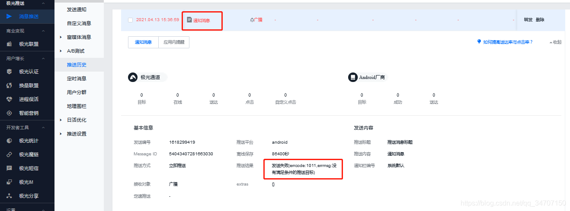Click the 极光联盟 sidebar icon
The image size is (570, 211).
9,44
